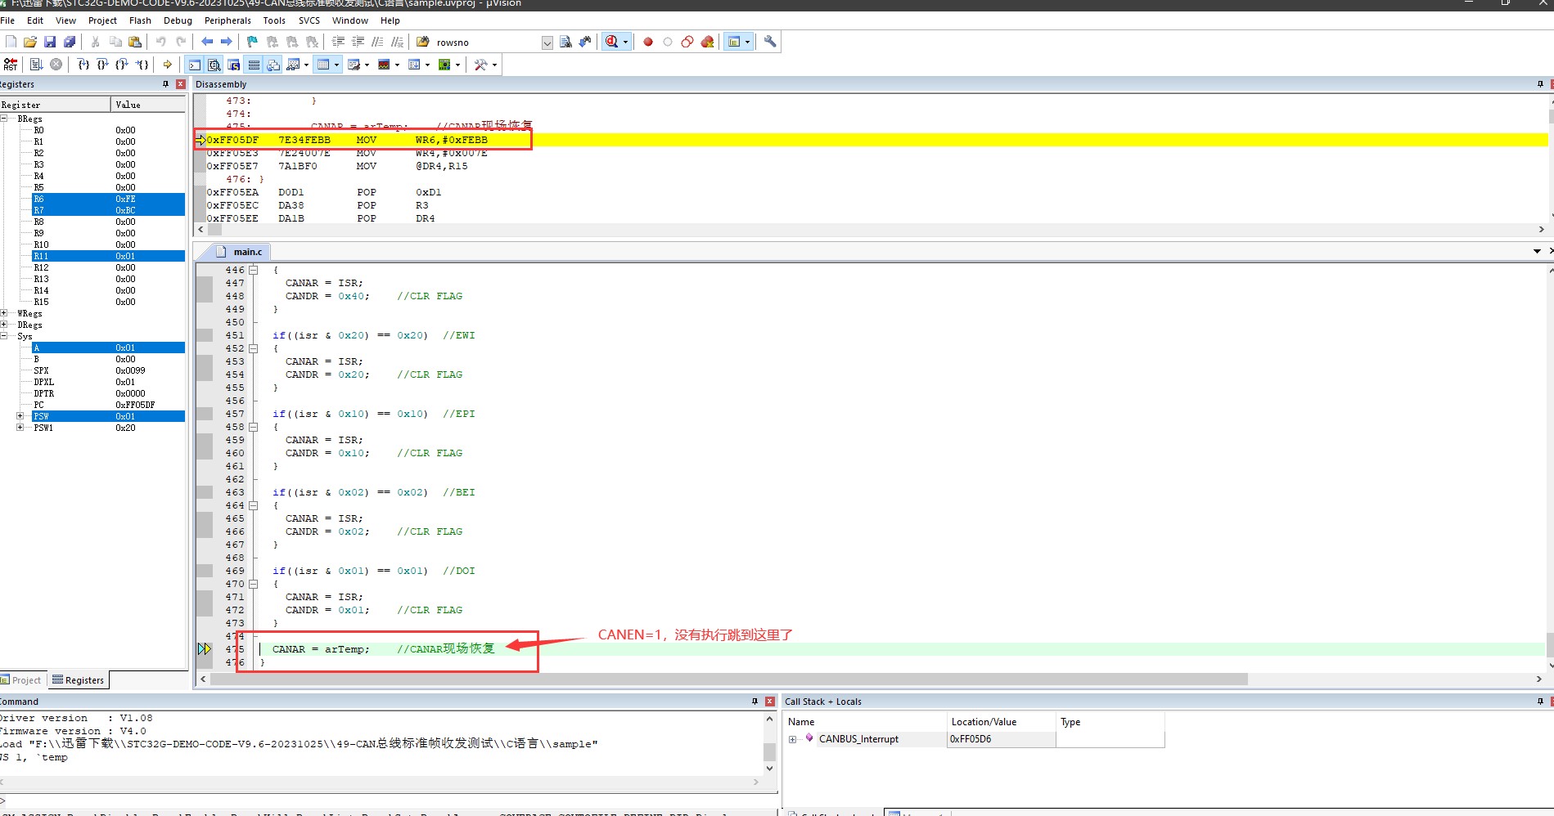The image size is (1554, 816).
Task: Close the Registers panel
Action: 181,84
